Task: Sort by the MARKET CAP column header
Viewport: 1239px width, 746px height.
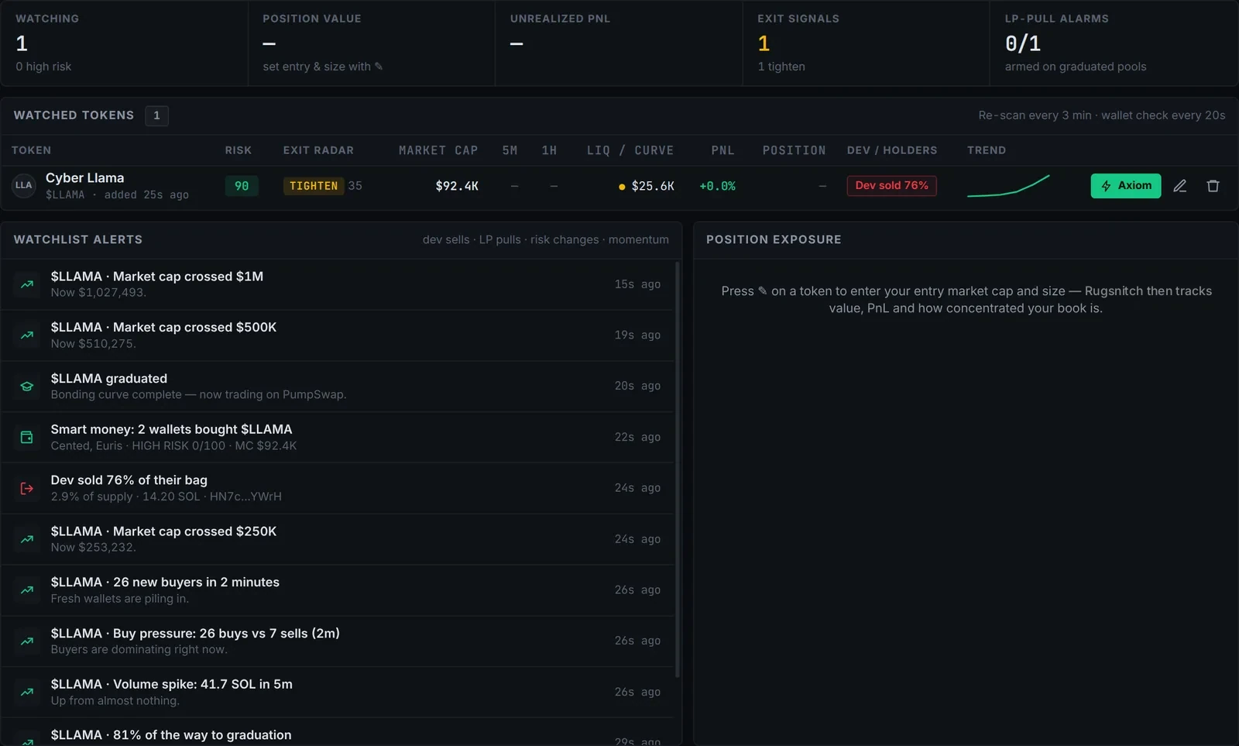Action: [x=438, y=150]
